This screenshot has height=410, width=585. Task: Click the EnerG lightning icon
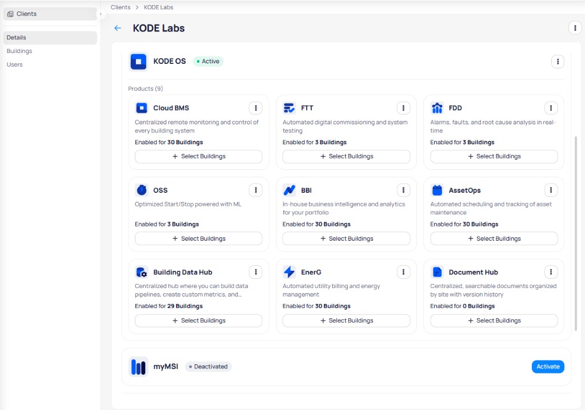[289, 272]
